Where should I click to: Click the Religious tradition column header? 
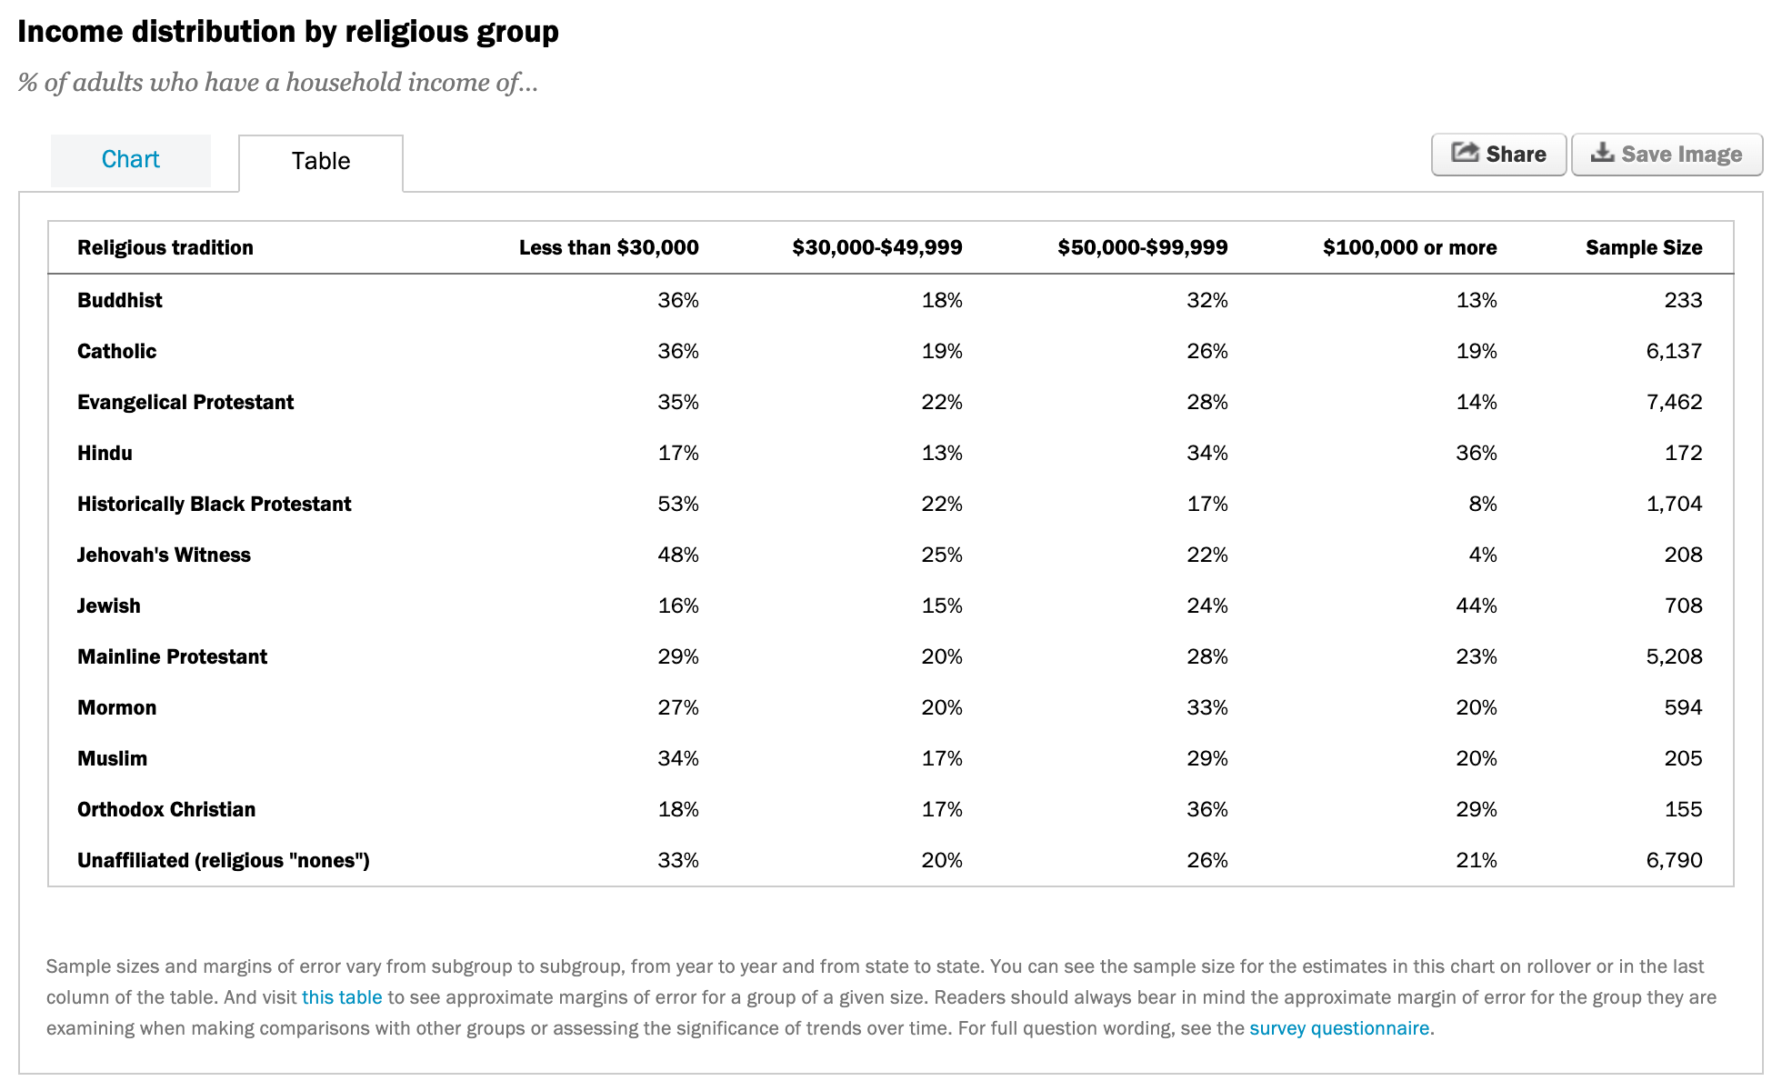[x=165, y=248]
